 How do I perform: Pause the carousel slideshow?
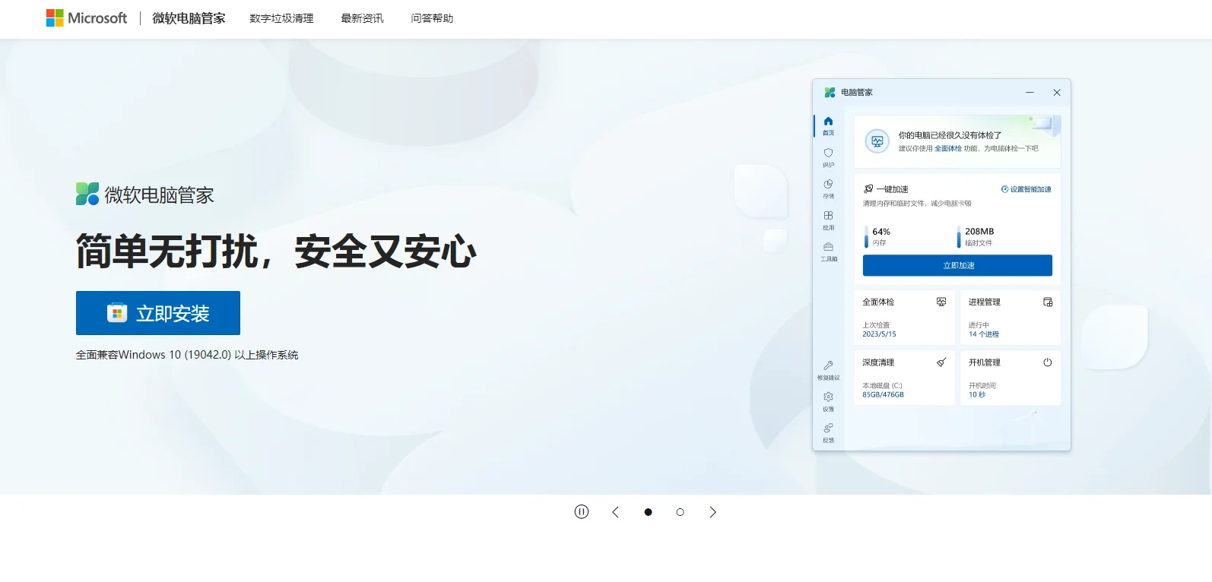click(x=582, y=512)
